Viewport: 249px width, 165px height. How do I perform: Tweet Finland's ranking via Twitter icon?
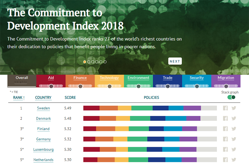click(x=234, y=129)
